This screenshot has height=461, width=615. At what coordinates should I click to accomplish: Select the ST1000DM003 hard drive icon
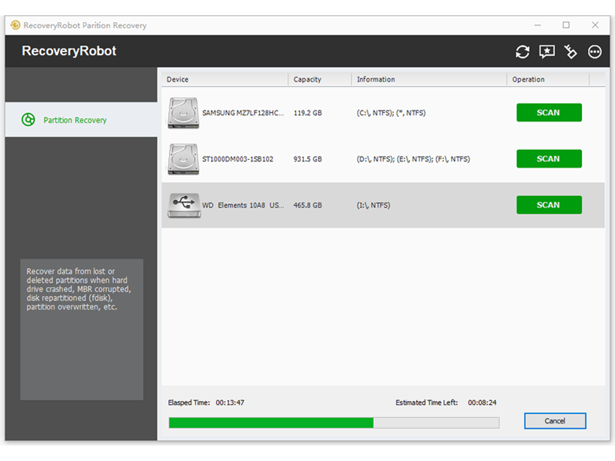[x=183, y=159]
